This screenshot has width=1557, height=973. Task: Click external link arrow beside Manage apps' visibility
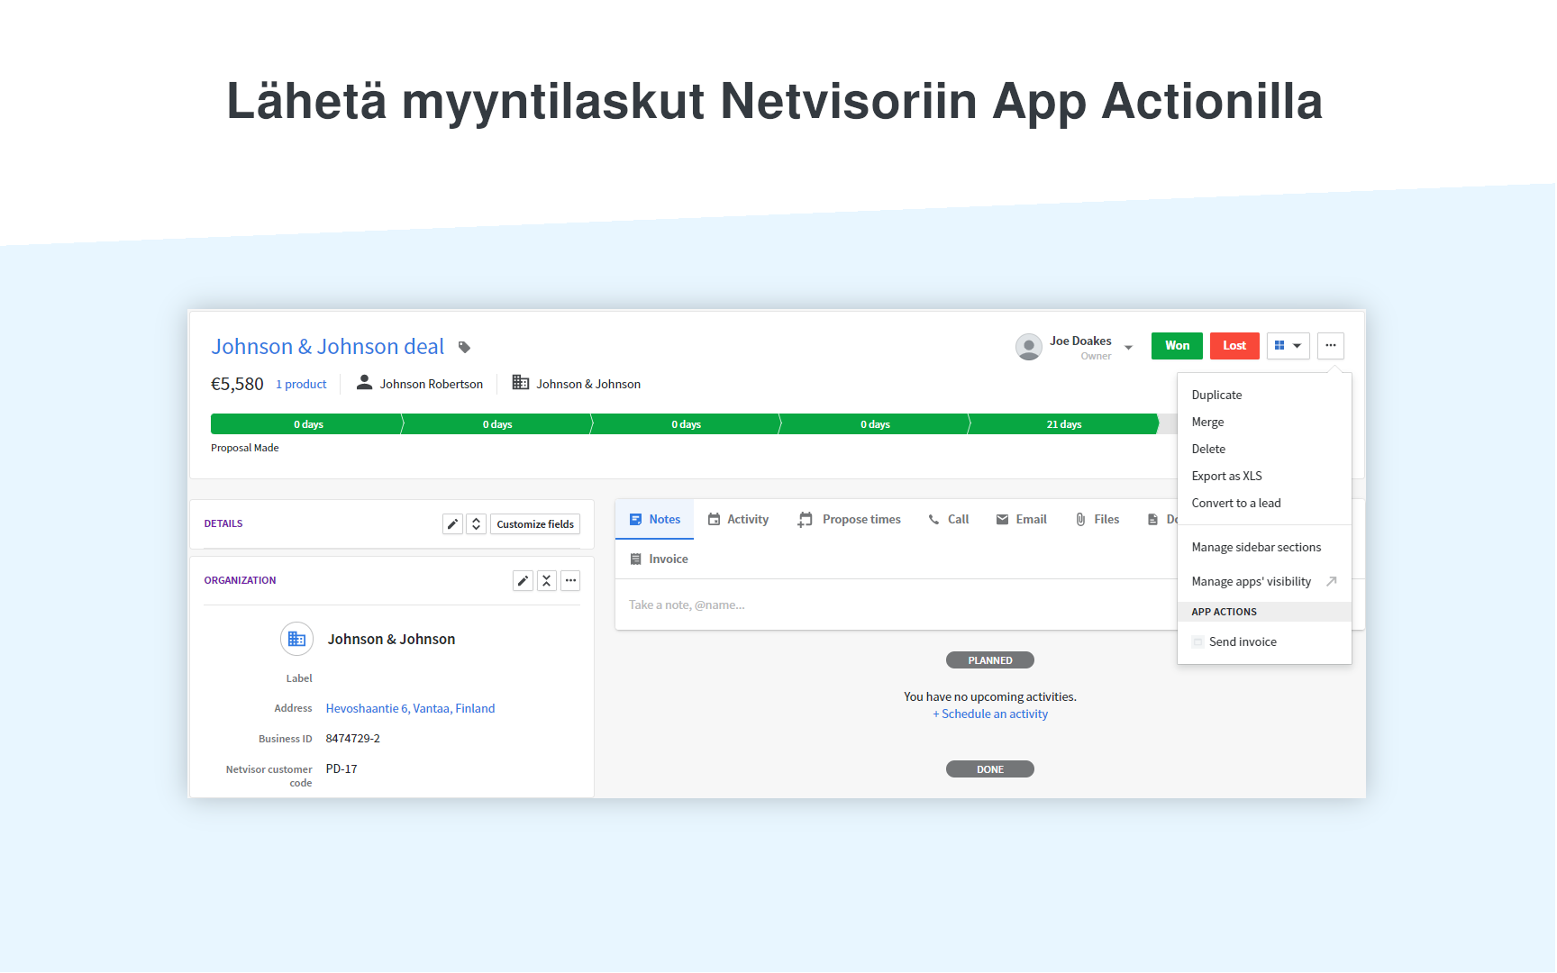(1332, 582)
